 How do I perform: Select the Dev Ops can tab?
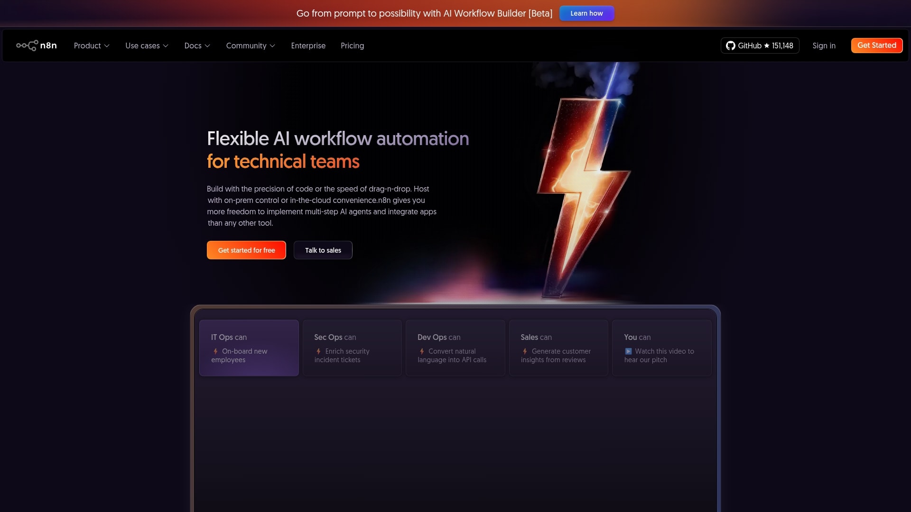click(455, 348)
